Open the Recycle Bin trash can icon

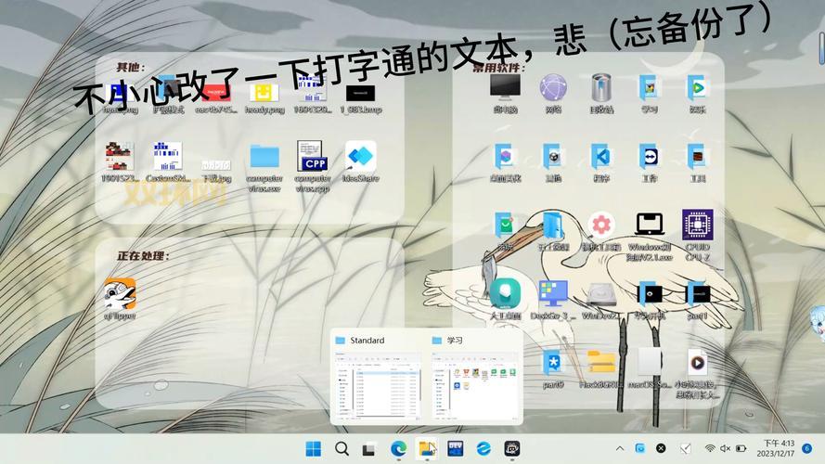point(600,87)
